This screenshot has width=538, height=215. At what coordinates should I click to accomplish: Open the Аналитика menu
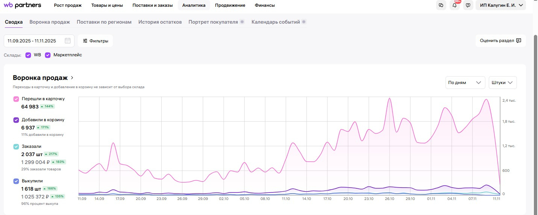tap(194, 5)
